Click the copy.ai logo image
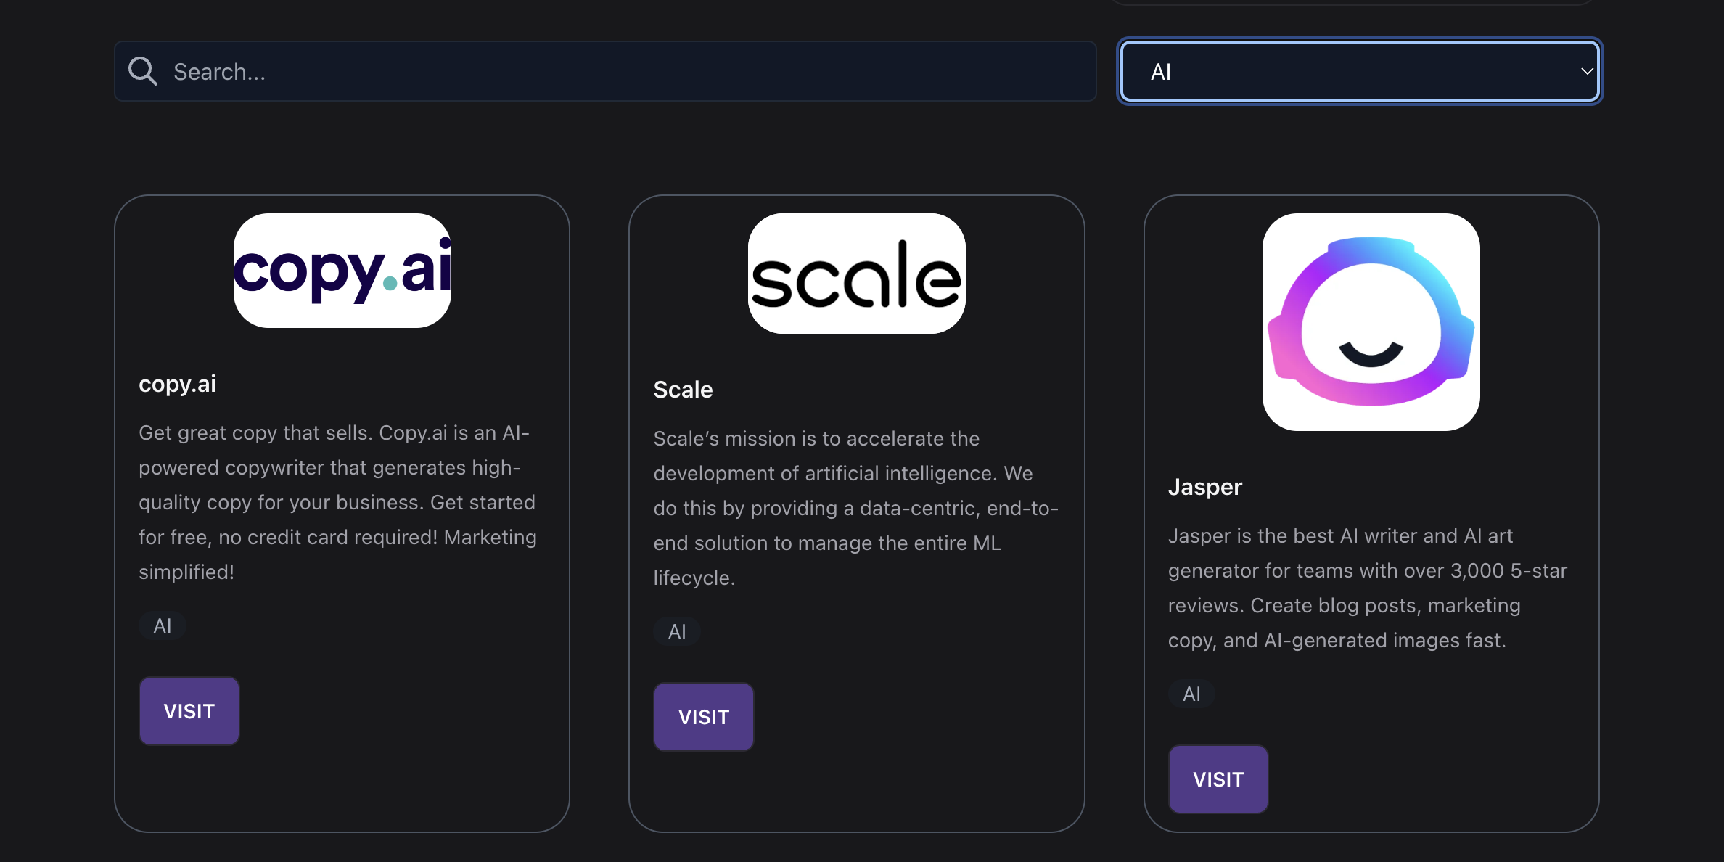 pos(342,271)
